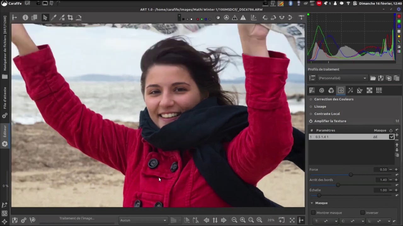The image size is (403, 226).
Task: Open the Detail tools tab
Action: 321,90
